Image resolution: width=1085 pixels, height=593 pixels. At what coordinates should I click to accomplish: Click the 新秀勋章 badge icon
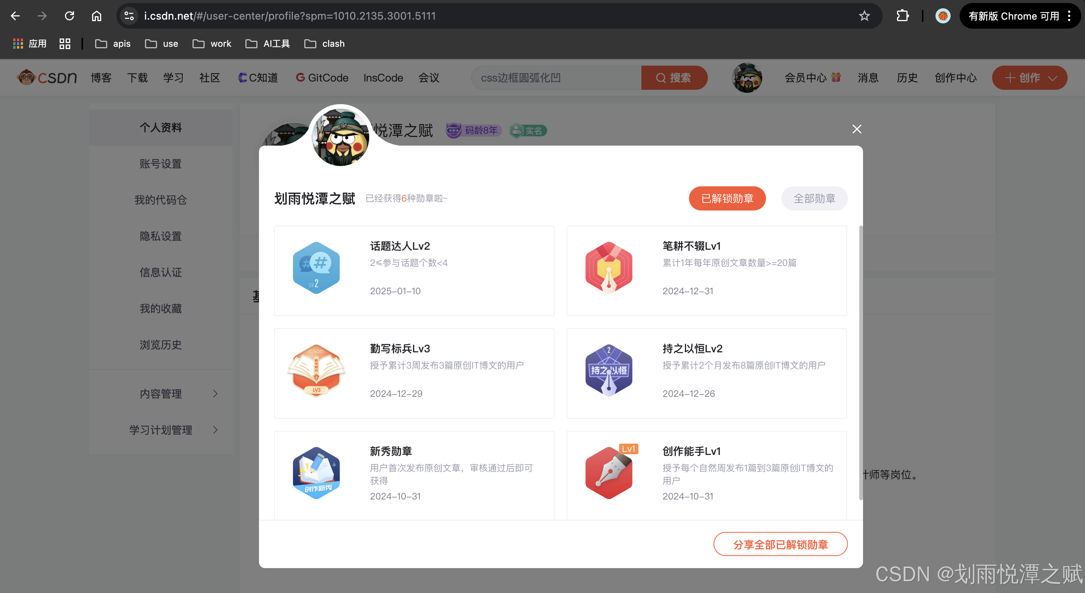click(x=316, y=473)
